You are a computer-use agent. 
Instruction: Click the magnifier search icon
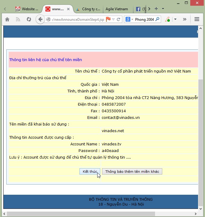click(157, 19)
